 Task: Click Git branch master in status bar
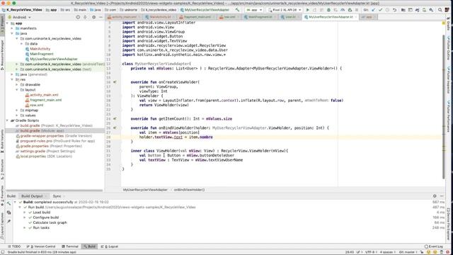(407, 252)
